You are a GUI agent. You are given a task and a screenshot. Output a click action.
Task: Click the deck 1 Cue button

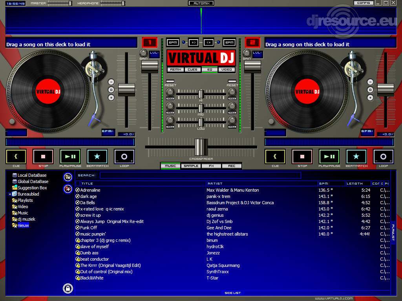16,156
